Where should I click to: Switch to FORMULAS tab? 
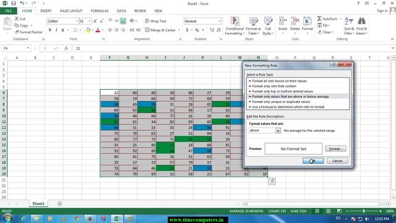coord(100,11)
